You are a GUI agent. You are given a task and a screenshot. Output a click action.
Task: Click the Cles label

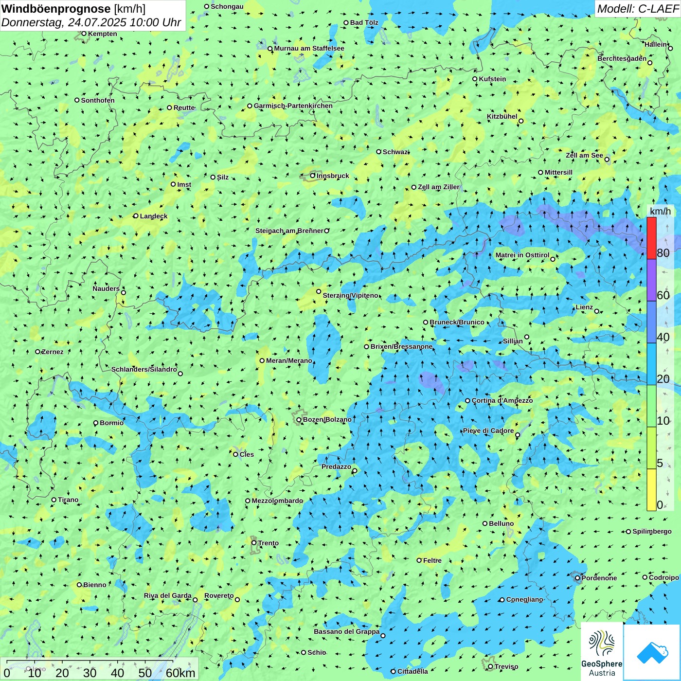(x=247, y=454)
